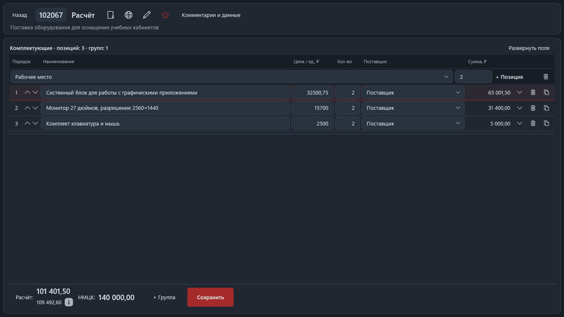Delete the Системный блок position

533,92
